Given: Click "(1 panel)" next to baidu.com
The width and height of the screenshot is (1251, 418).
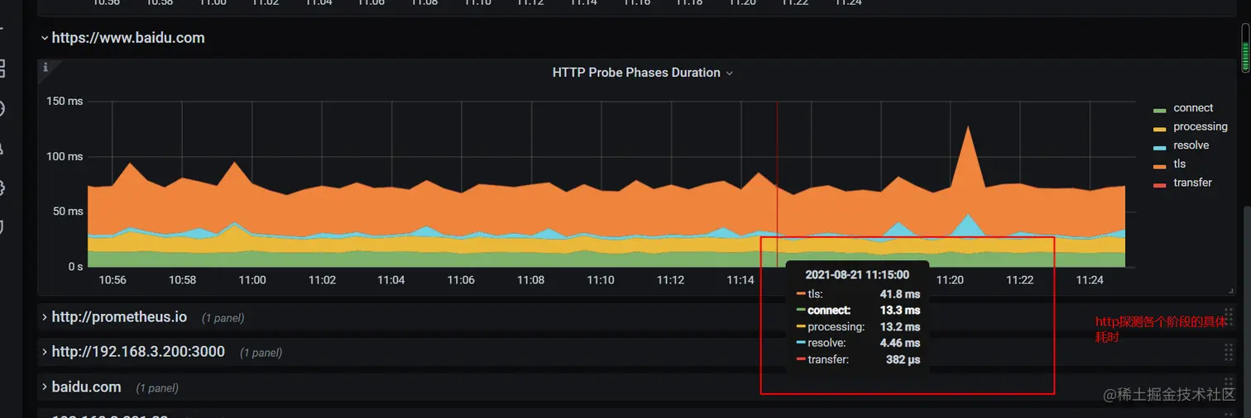Looking at the screenshot, I should [x=157, y=387].
